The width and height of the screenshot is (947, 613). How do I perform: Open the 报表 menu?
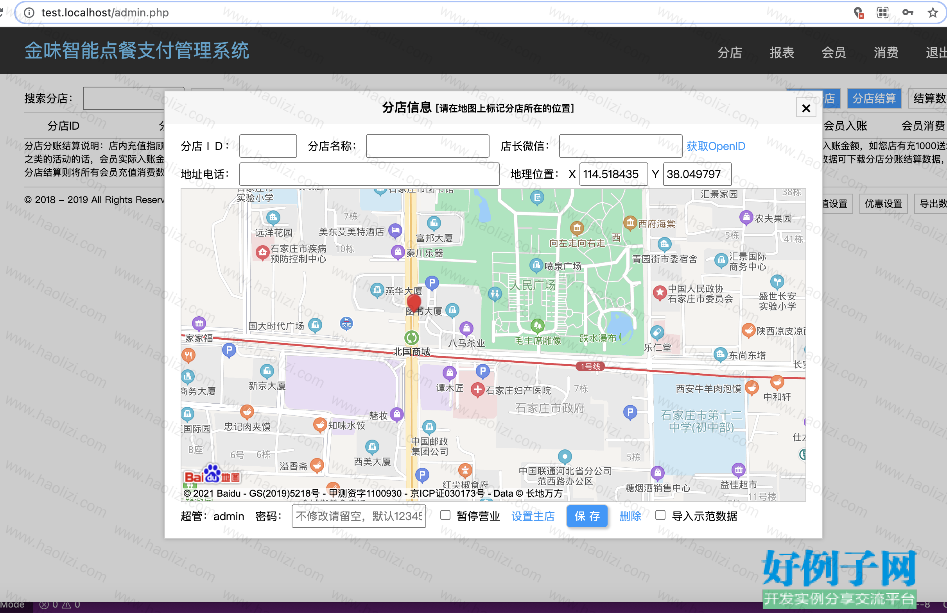(782, 52)
